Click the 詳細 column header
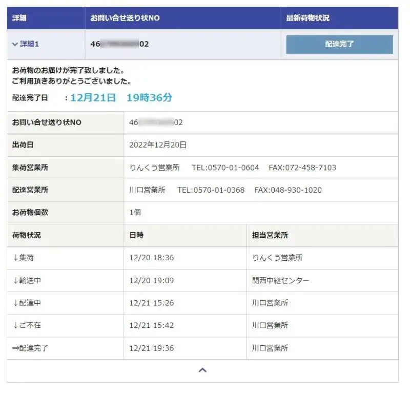Viewport: 410px width, 396px height. pos(19,18)
